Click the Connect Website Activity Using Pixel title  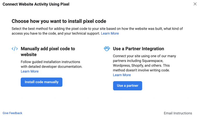(x=36, y=4)
